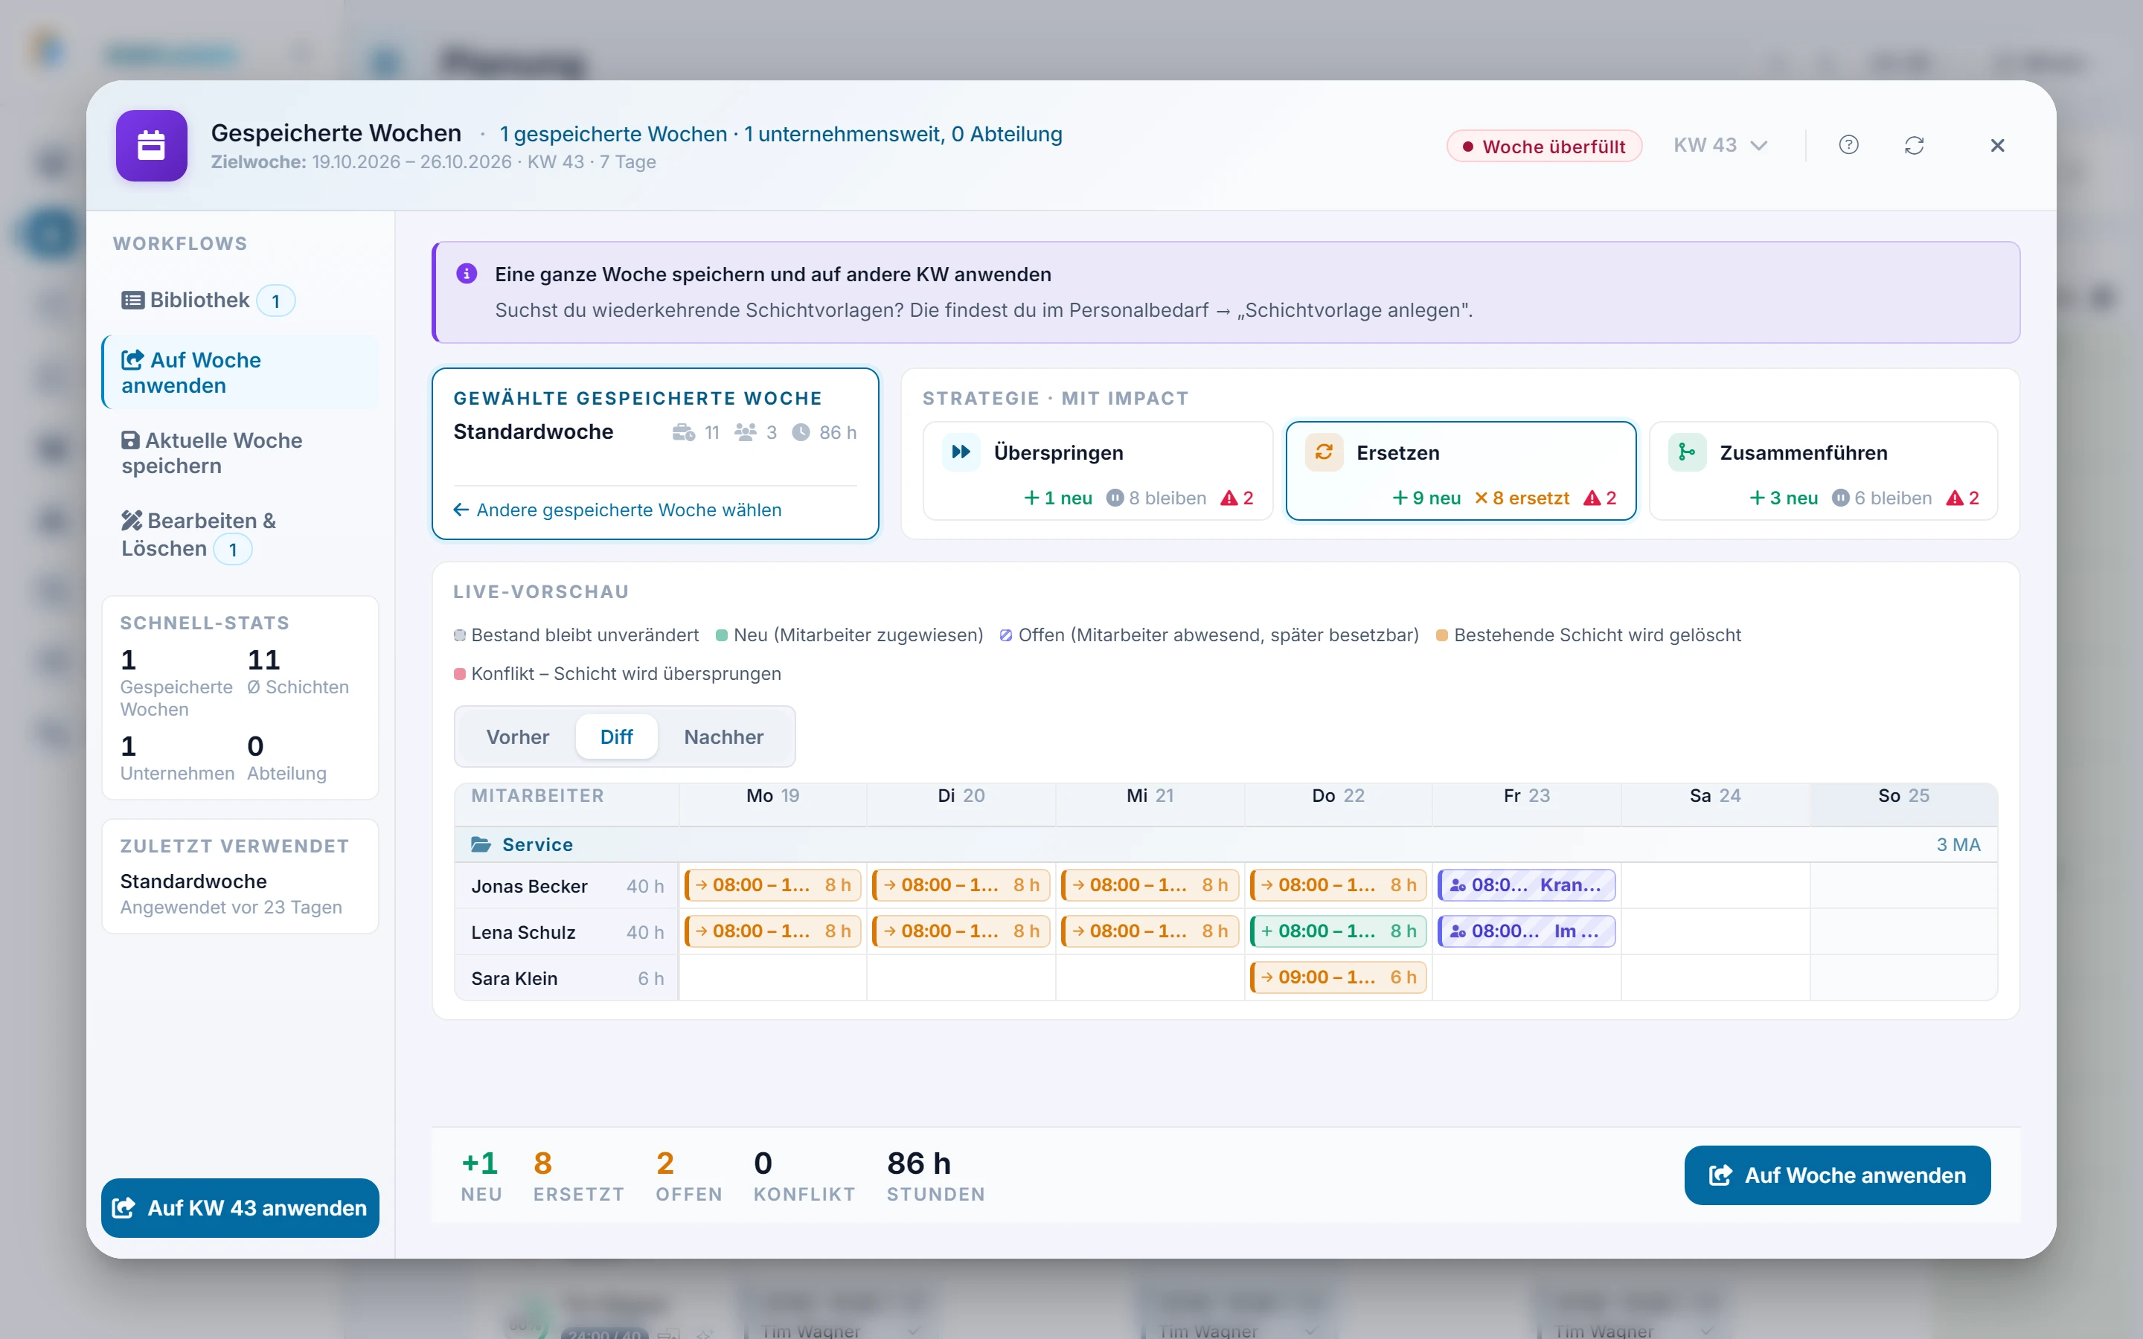Switch preview to Vorher
The height and width of the screenshot is (1339, 2143).
(x=517, y=736)
